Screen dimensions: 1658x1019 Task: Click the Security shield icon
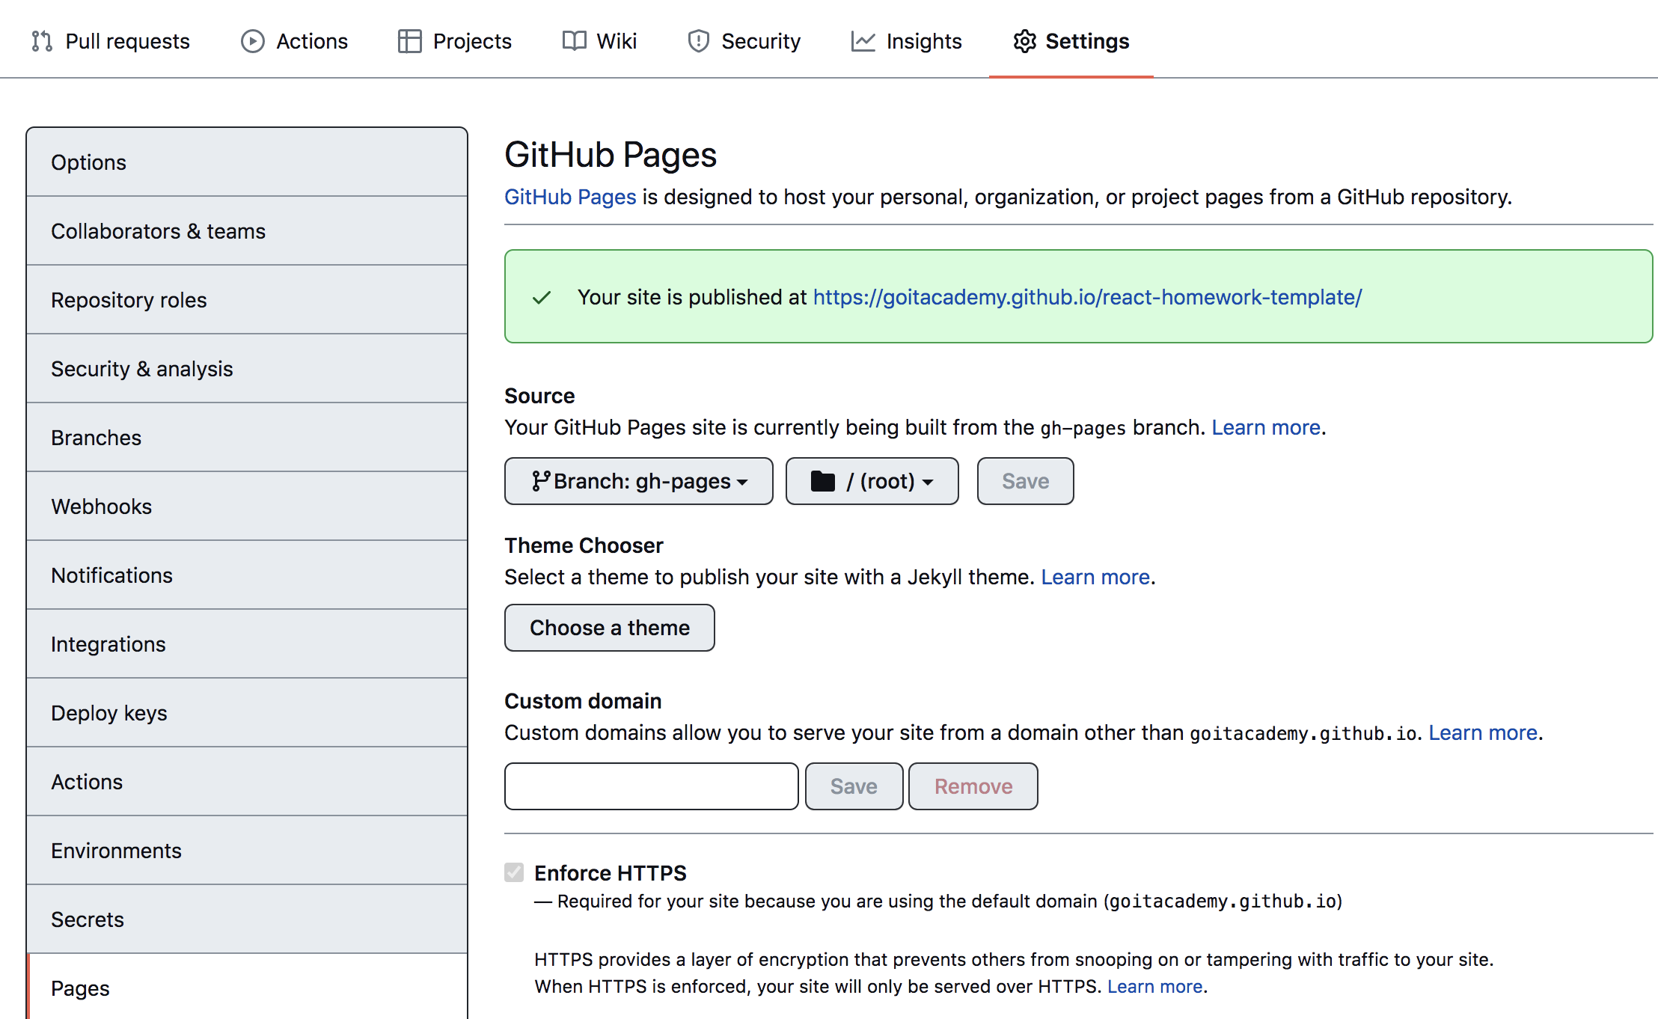(698, 41)
